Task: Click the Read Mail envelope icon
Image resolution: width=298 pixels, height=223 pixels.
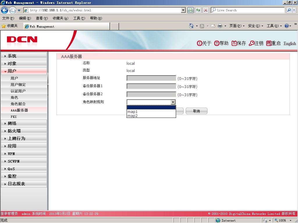Action: click(213, 26)
